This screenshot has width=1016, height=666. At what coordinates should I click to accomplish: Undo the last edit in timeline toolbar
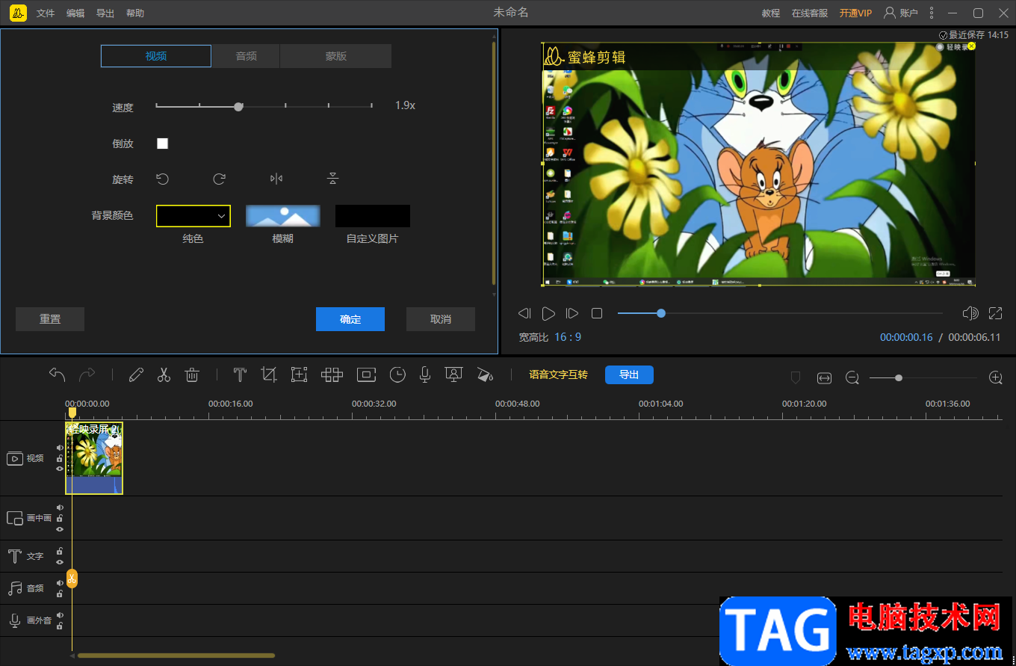click(x=58, y=375)
